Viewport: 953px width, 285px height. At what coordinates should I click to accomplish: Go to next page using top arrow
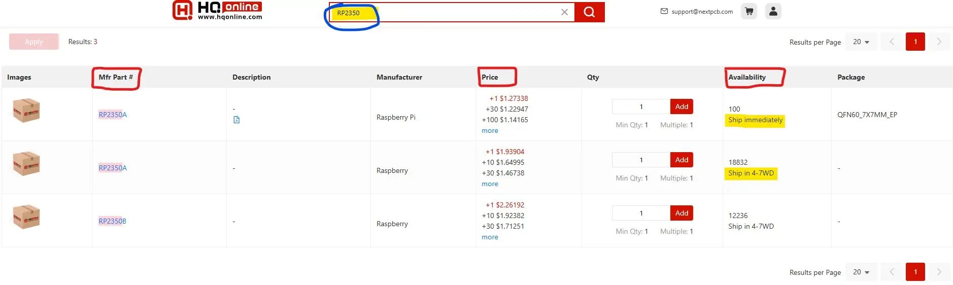tap(939, 42)
